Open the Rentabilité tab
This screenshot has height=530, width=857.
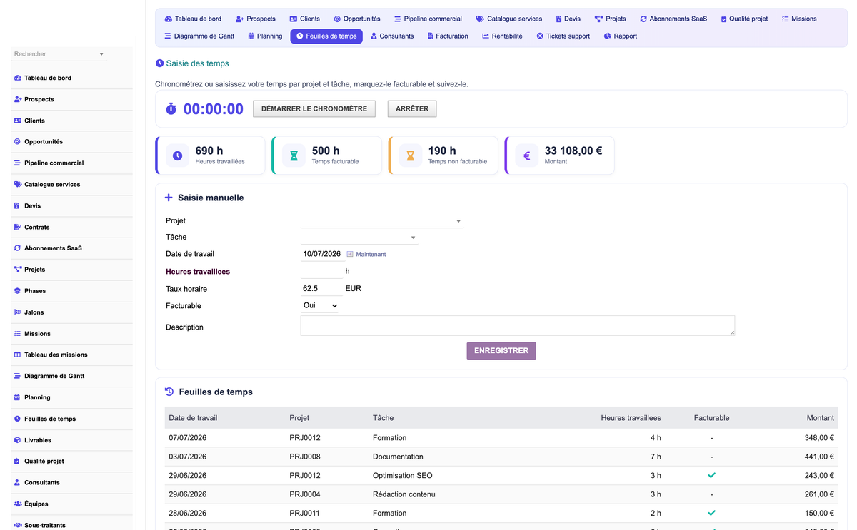point(502,36)
